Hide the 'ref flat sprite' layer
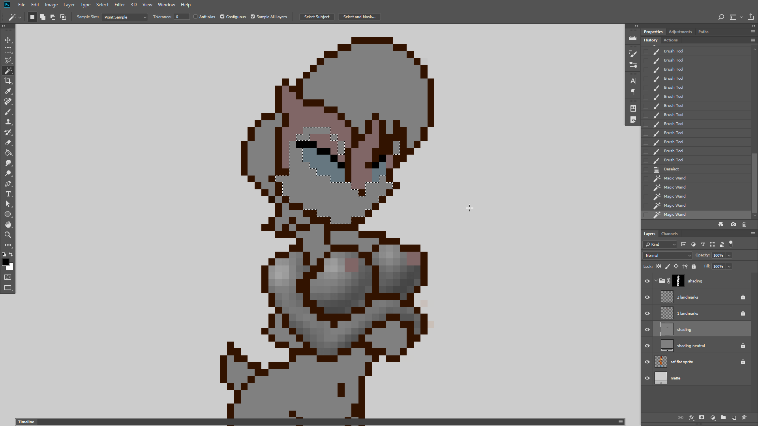This screenshot has height=426, width=758. point(647,362)
